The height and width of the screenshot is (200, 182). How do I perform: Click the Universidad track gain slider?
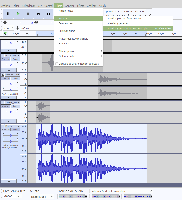pyautogui.click(x=11, y=65)
